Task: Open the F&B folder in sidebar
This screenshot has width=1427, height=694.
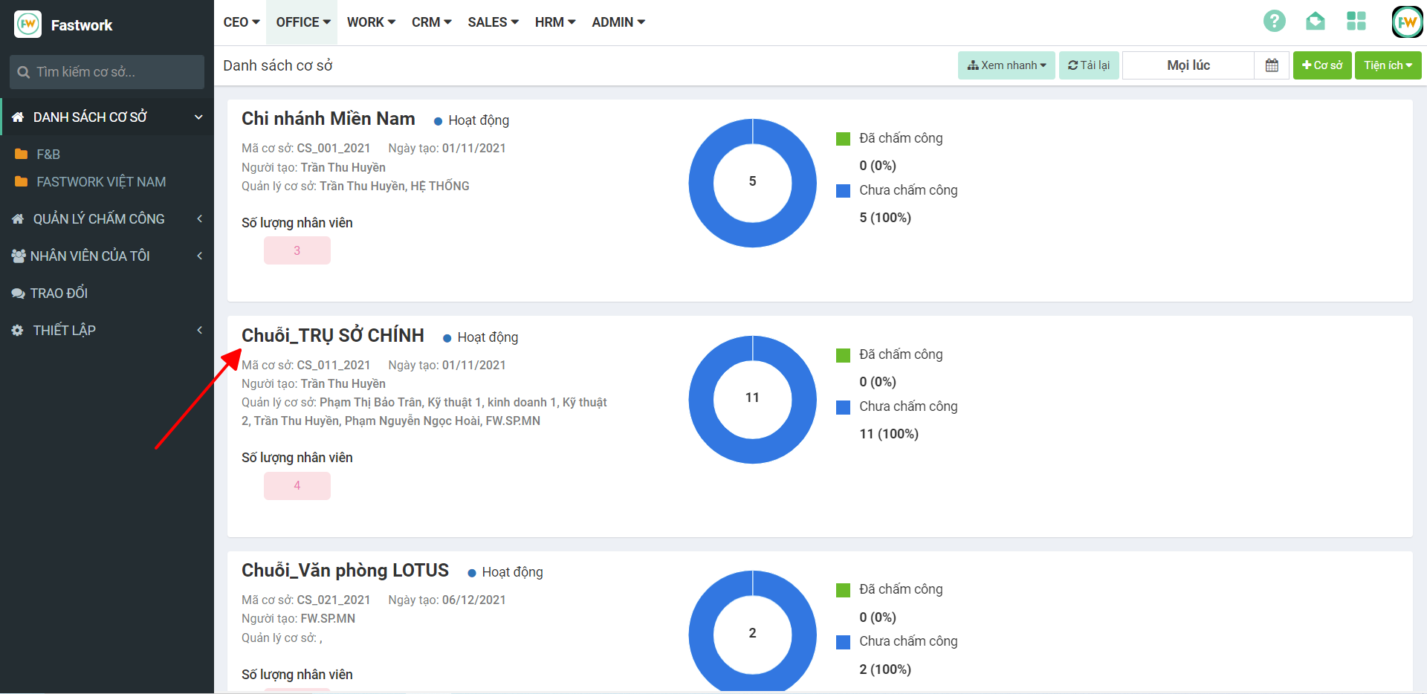Action: (x=48, y=155)
